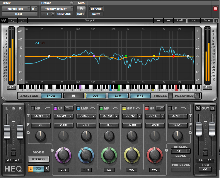Click the undo arrow in Waves toolbar

pos(13,21)
